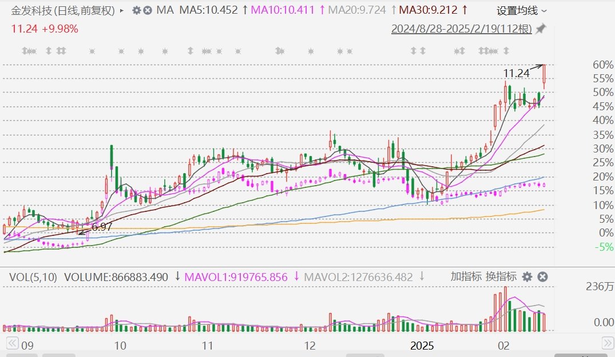Click the current price 11.24 in red

pyautogui.click(x=25, y=29)
